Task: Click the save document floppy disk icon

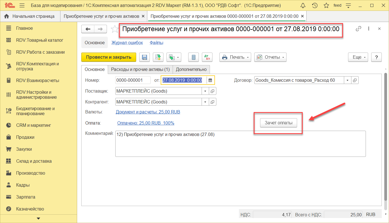Action: click(145, 57)
